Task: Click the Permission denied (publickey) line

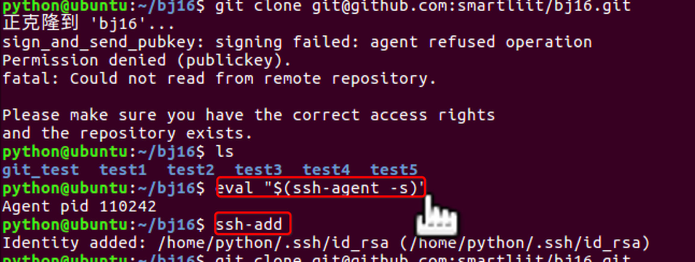Action: coord(146,60)
